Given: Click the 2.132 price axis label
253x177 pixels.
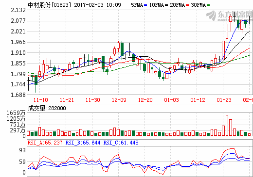Looking at the screenshot, I should pyautogui.click(x=18, y=10).
